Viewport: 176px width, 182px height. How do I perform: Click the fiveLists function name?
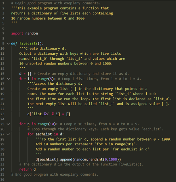[28, 43]
